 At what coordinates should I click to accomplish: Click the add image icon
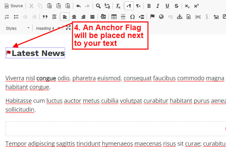[216, 17]
